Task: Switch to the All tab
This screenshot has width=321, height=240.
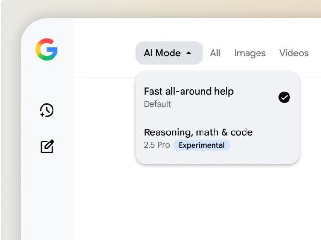Action: pos(215,53)
